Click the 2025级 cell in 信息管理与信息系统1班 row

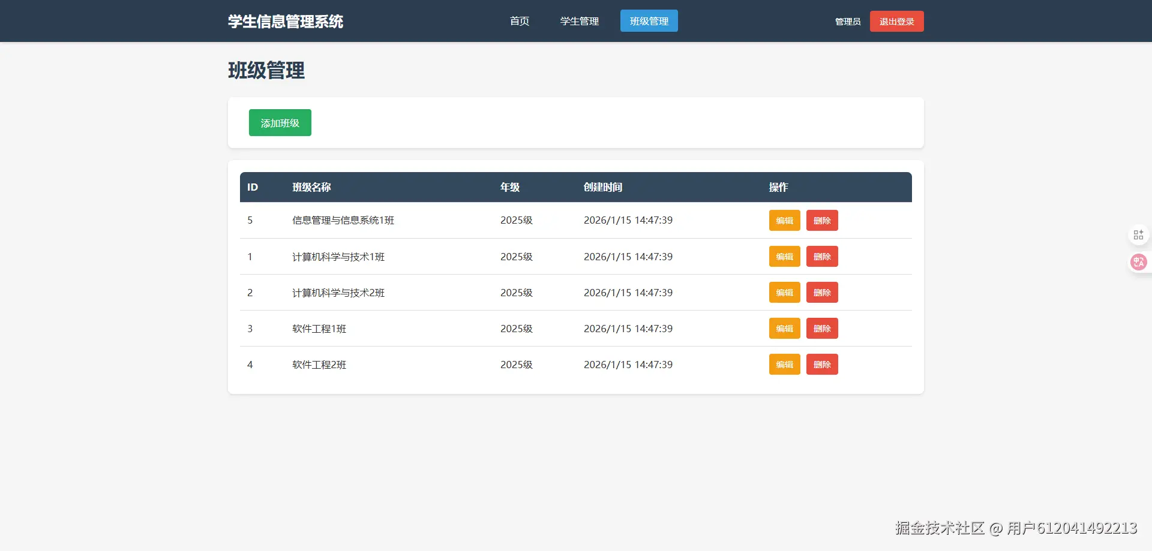[517, 220]
